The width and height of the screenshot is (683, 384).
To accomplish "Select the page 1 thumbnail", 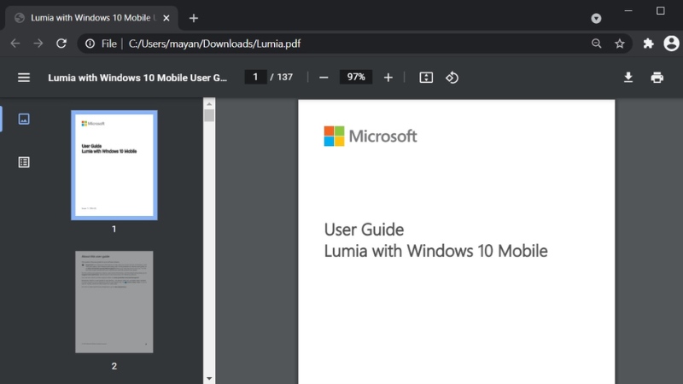I will point(114,165).
